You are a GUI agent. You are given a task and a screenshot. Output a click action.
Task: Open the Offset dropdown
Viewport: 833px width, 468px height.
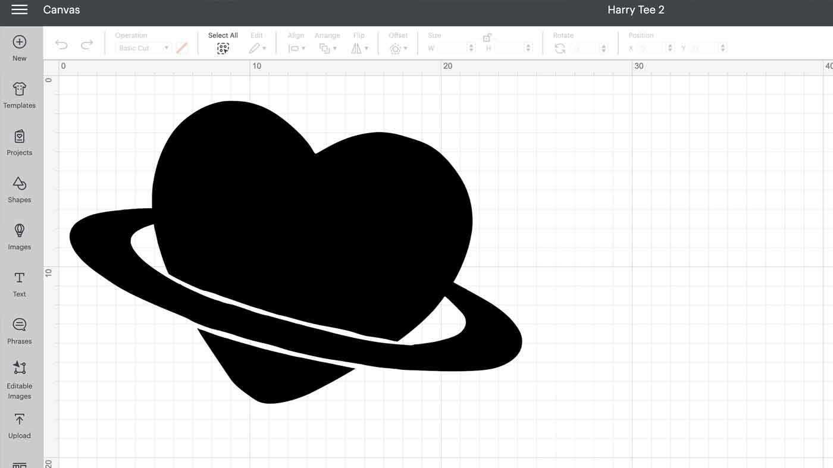coord(399,49)
